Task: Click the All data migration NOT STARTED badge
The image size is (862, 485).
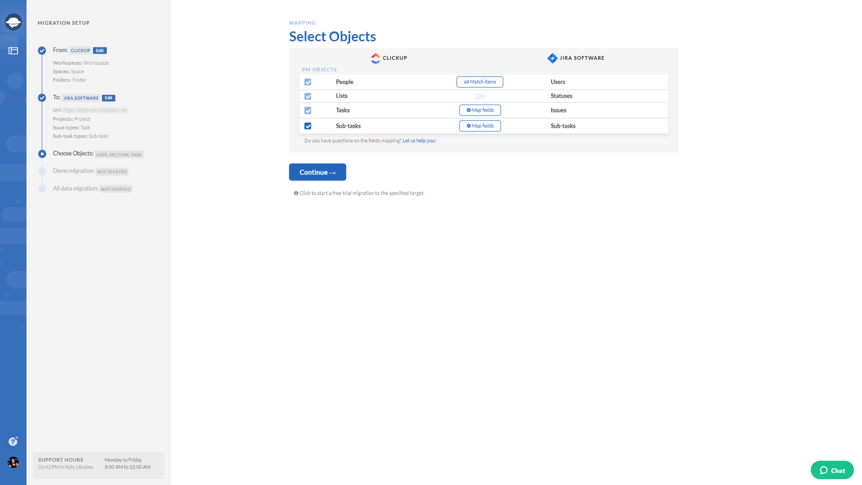Action: 116,189
